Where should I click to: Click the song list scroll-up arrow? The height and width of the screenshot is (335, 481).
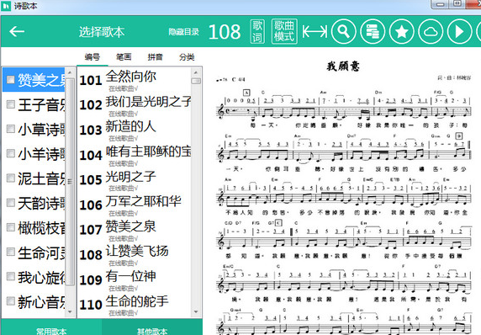tap(196, 72)
